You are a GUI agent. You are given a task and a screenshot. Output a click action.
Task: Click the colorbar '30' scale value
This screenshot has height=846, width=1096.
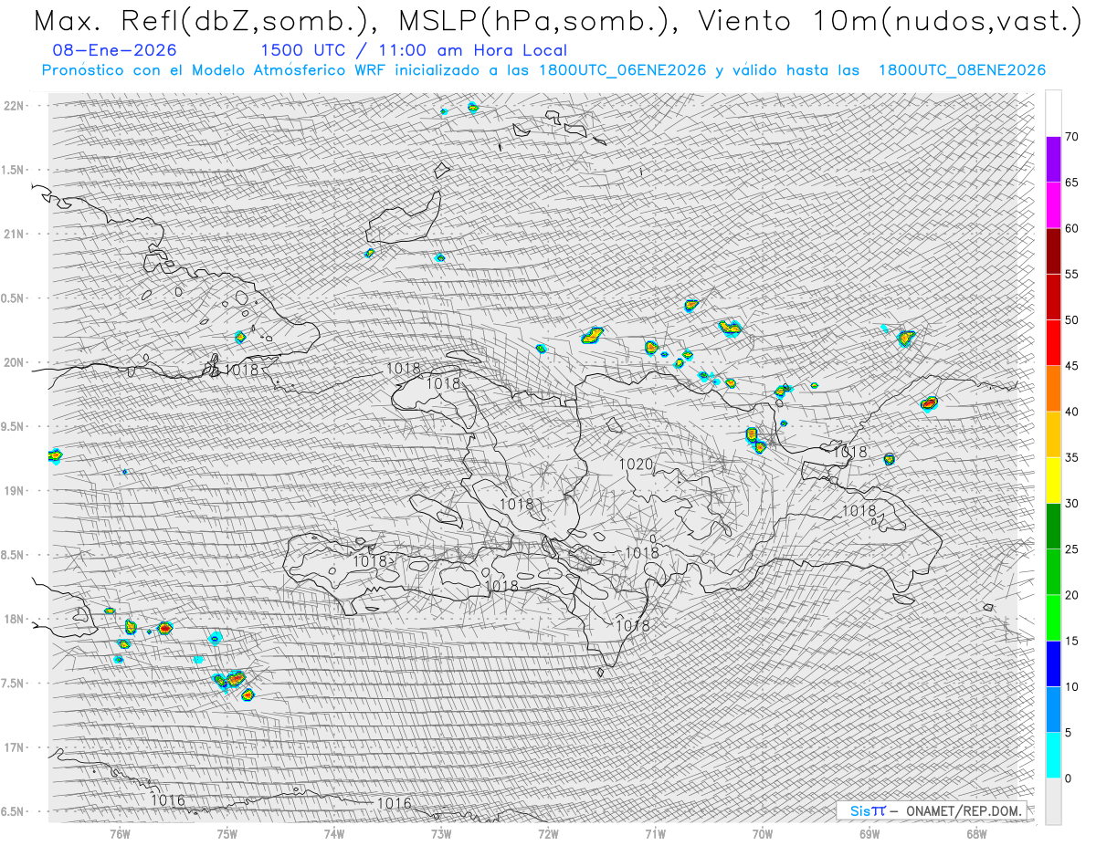tap(1071, 503)
